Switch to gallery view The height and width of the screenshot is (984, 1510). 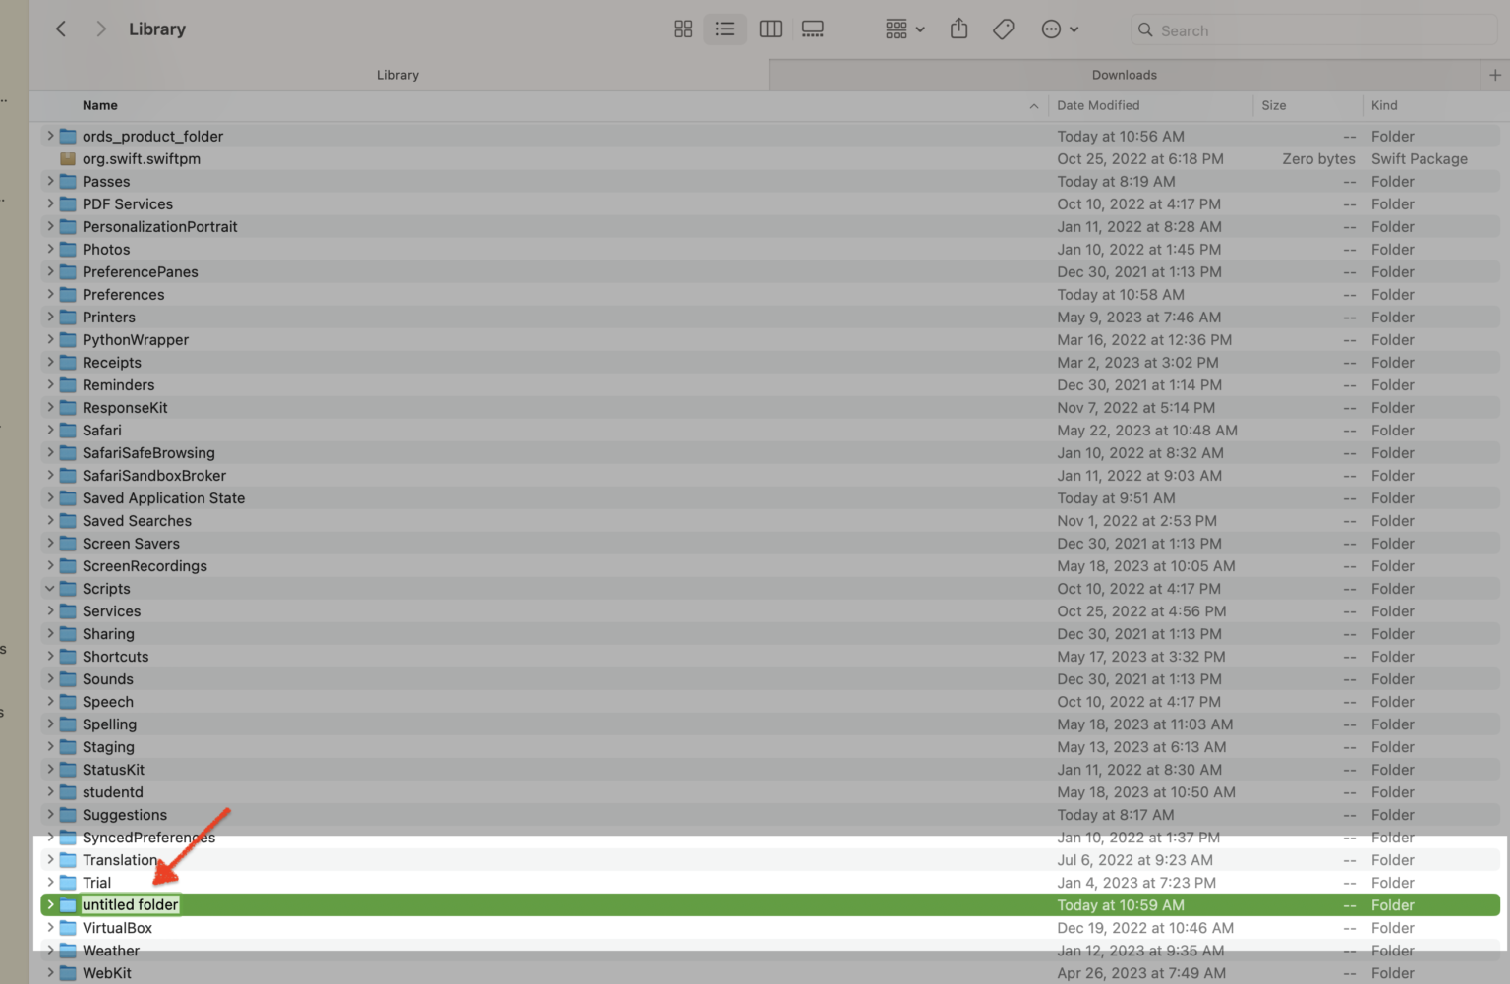813,29
